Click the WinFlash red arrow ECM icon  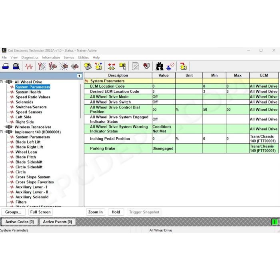(x=183, y=66)
